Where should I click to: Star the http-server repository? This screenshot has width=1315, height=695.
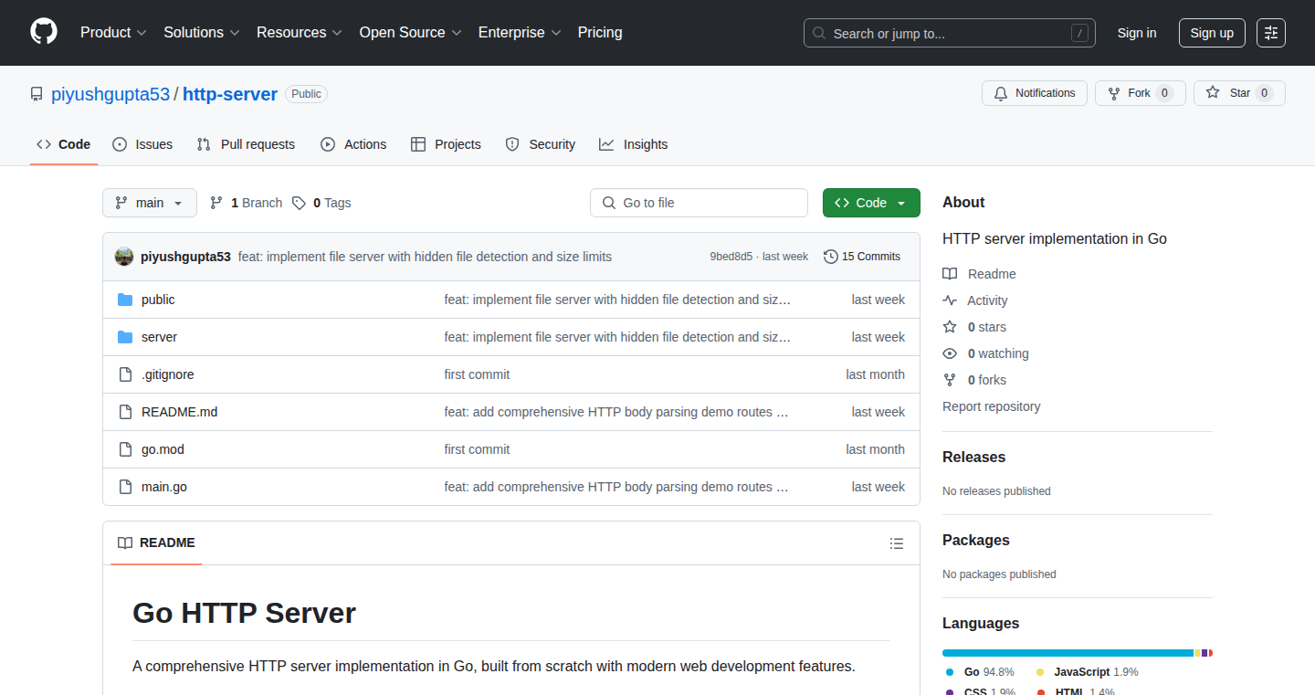(x=1239, y=93)
